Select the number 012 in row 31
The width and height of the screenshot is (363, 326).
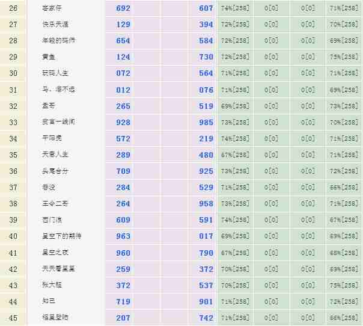tap(123, 90)
